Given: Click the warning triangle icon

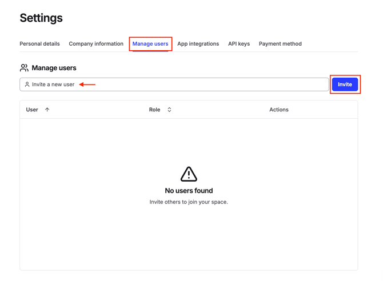Looking at the screenshot, I should (x=189, y=174).
